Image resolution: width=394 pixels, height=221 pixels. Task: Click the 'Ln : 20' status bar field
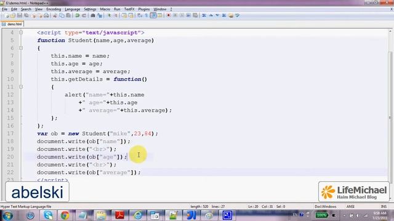pyautogui.click(x=253, y=206)
